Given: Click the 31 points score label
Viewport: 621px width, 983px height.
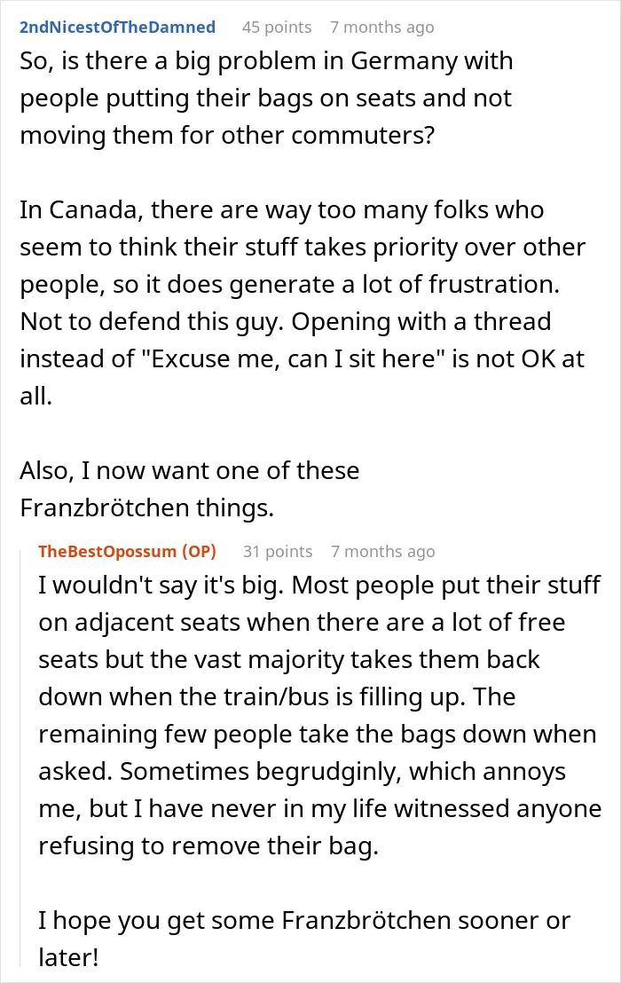Looking at the screenshot, I should point(278,551).
